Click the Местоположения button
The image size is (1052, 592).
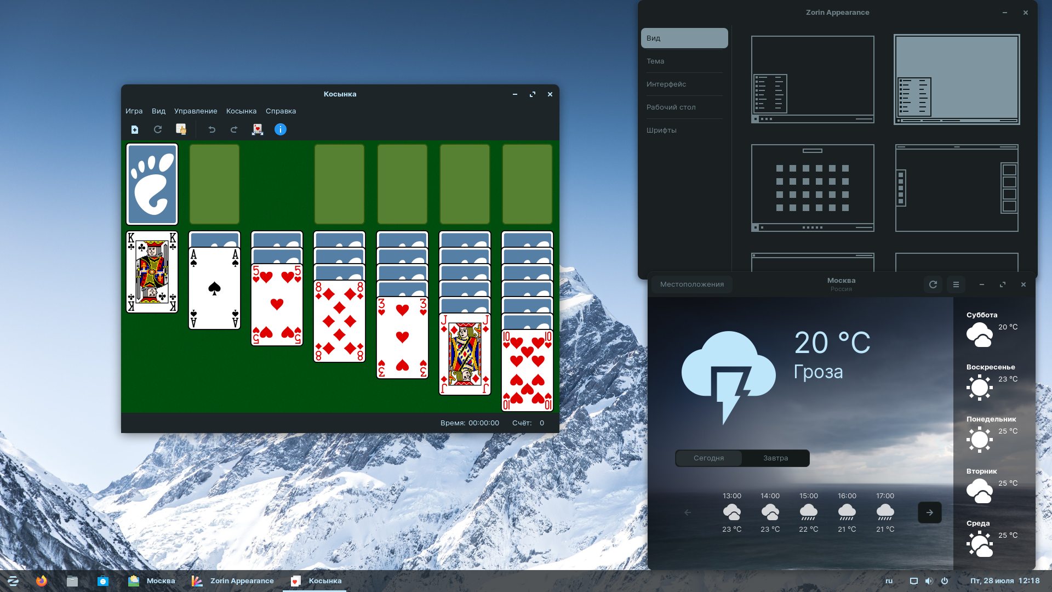coord(691,284)
